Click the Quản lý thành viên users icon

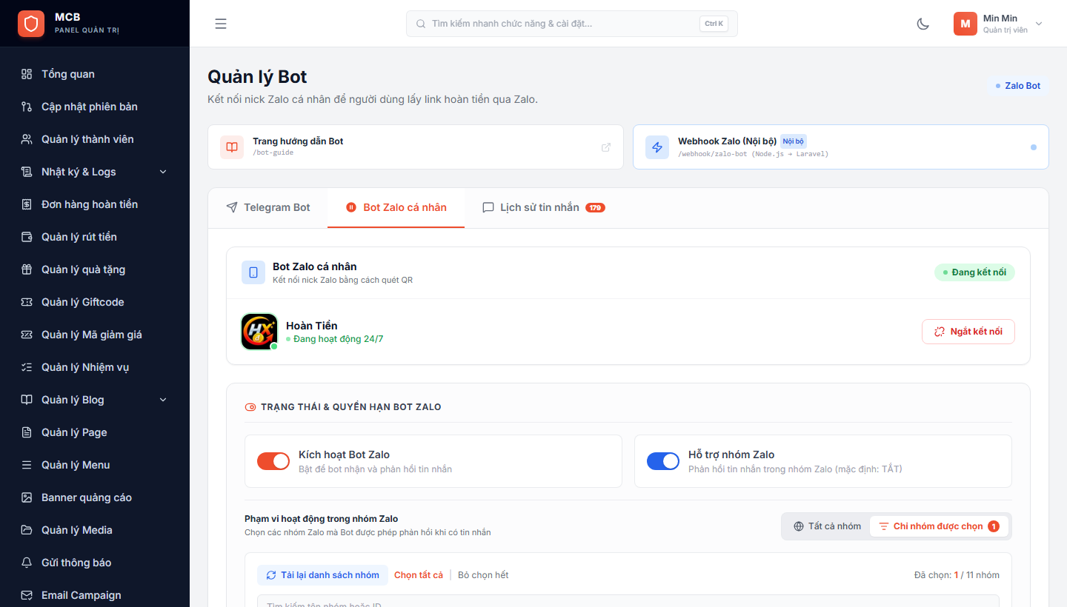[27, 139]
